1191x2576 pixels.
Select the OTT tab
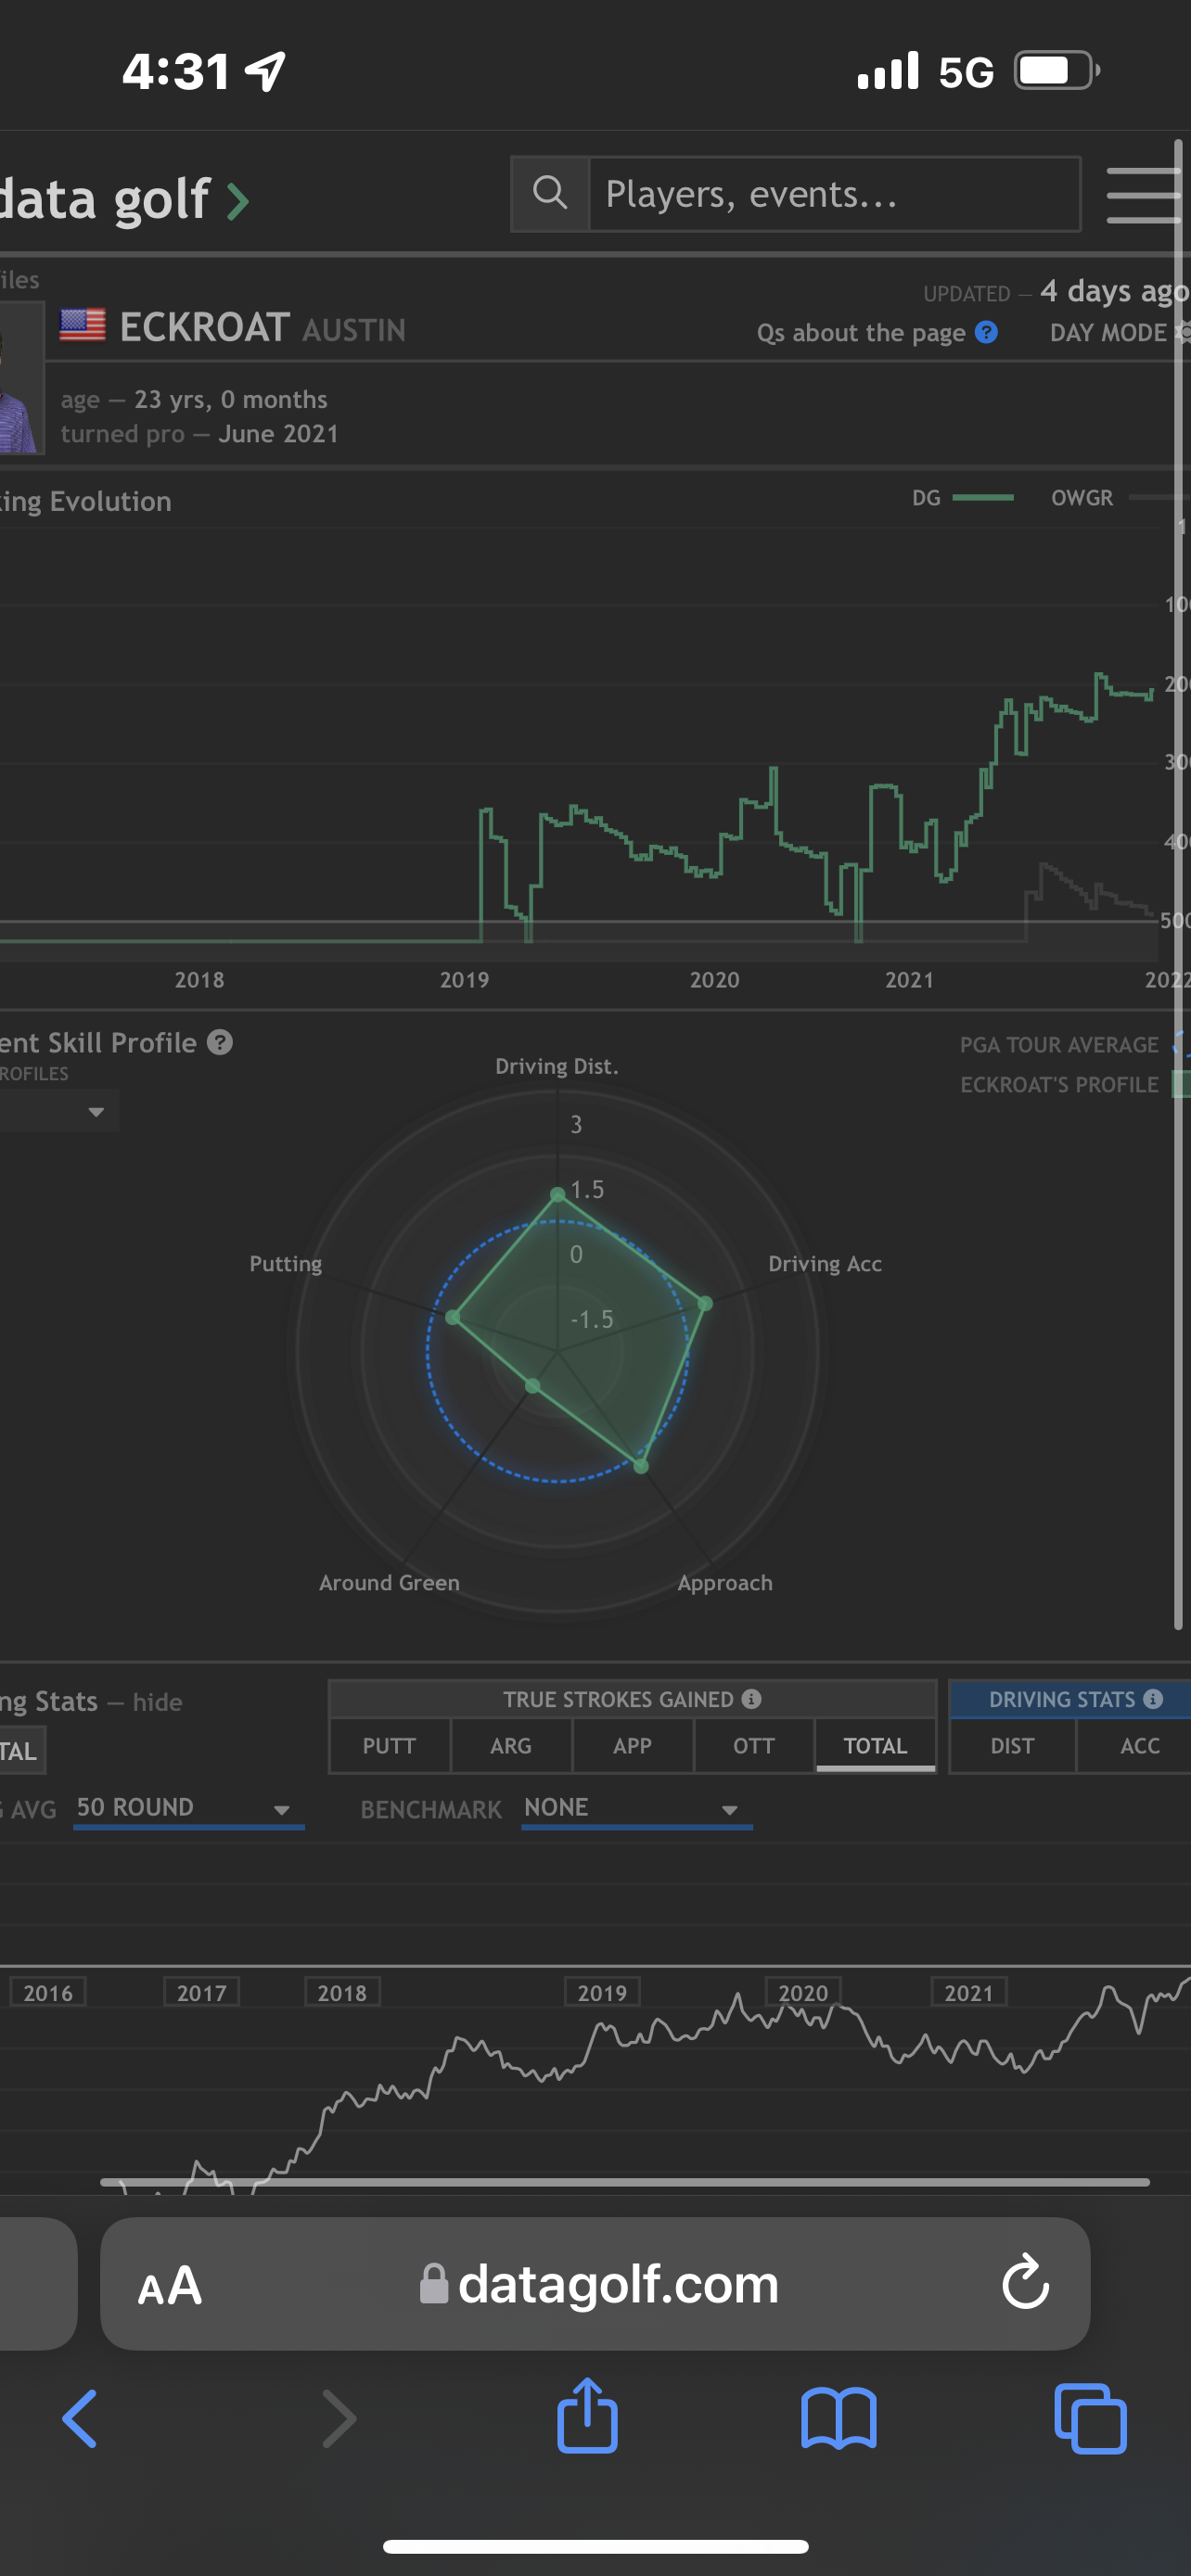tap(754, 1746)
